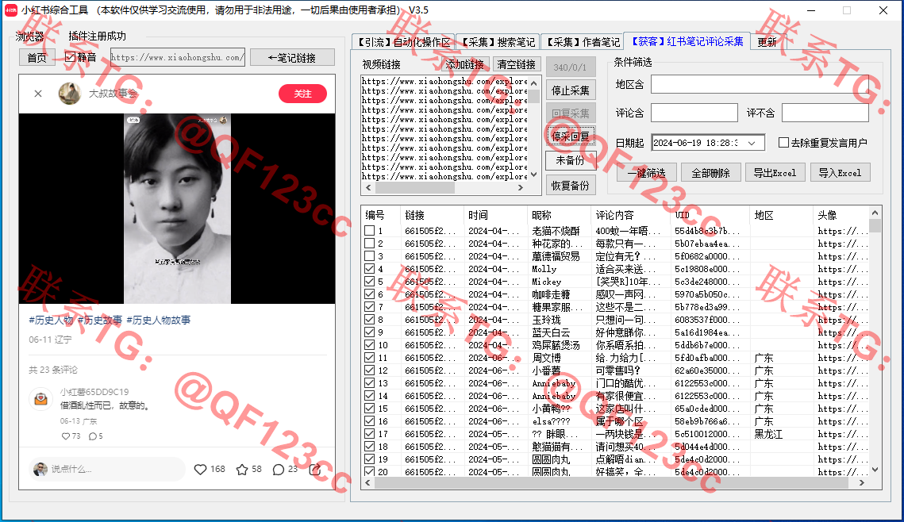This screenshot has width=904, height=522.
Task: Sort table by 评论内容 column header
Action: 631,215
